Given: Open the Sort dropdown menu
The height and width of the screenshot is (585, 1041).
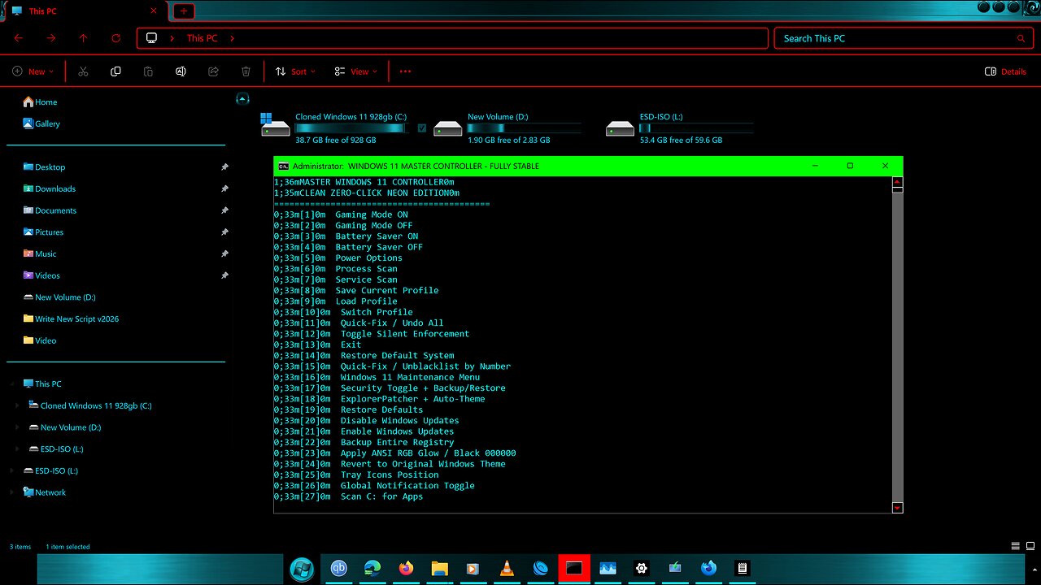Looking at the screenshot, I should [295, 71].
